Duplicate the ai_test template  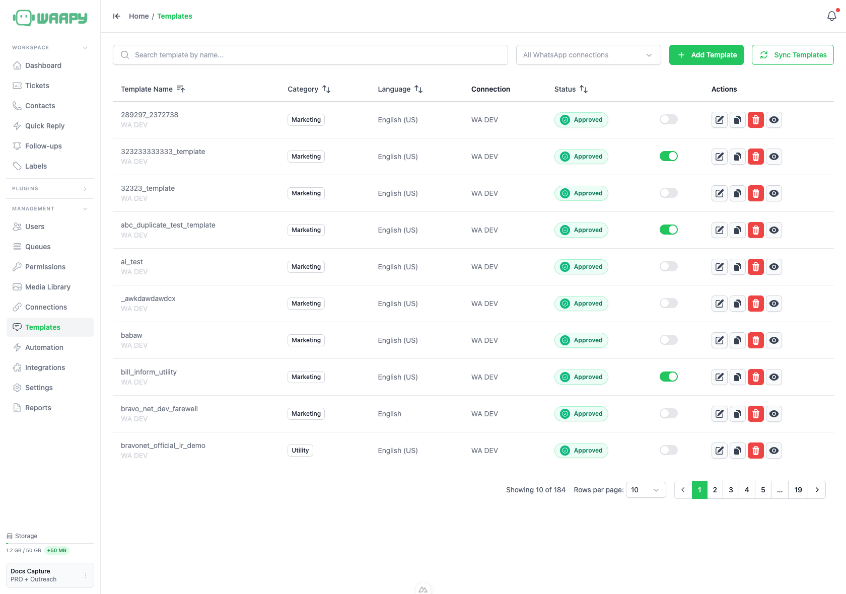738,267
